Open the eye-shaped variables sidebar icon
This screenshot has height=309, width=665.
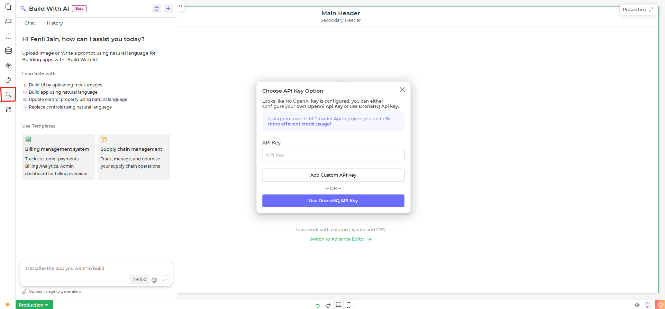(8, 65)
